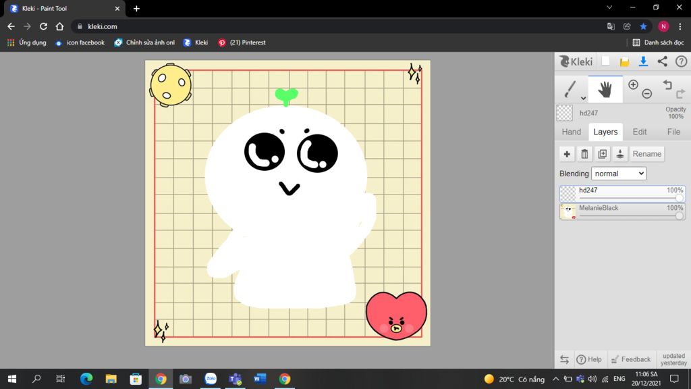Add a new layer

tap(567, 154)
